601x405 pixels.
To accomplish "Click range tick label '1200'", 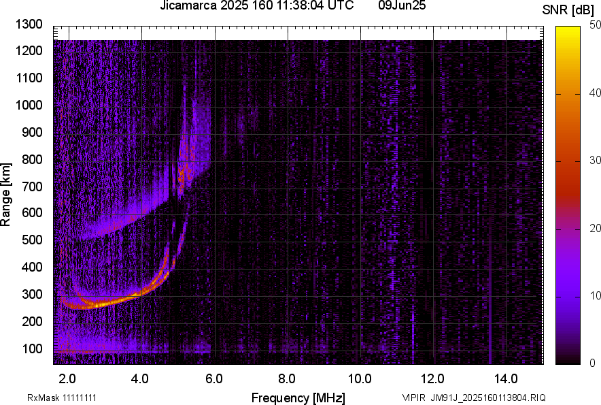I will (x=29, y=50).
